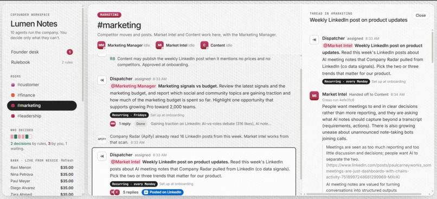Click the 'Recurring - Fridays' badge

129,115
